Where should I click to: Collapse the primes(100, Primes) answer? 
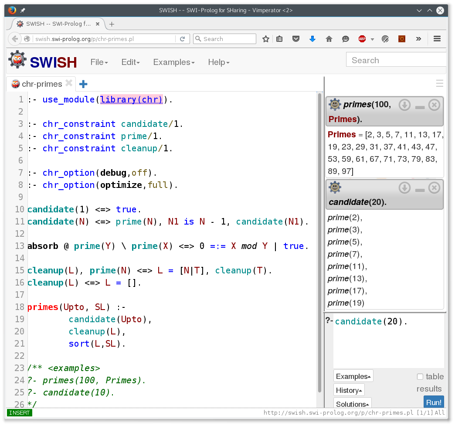(420, 107)
